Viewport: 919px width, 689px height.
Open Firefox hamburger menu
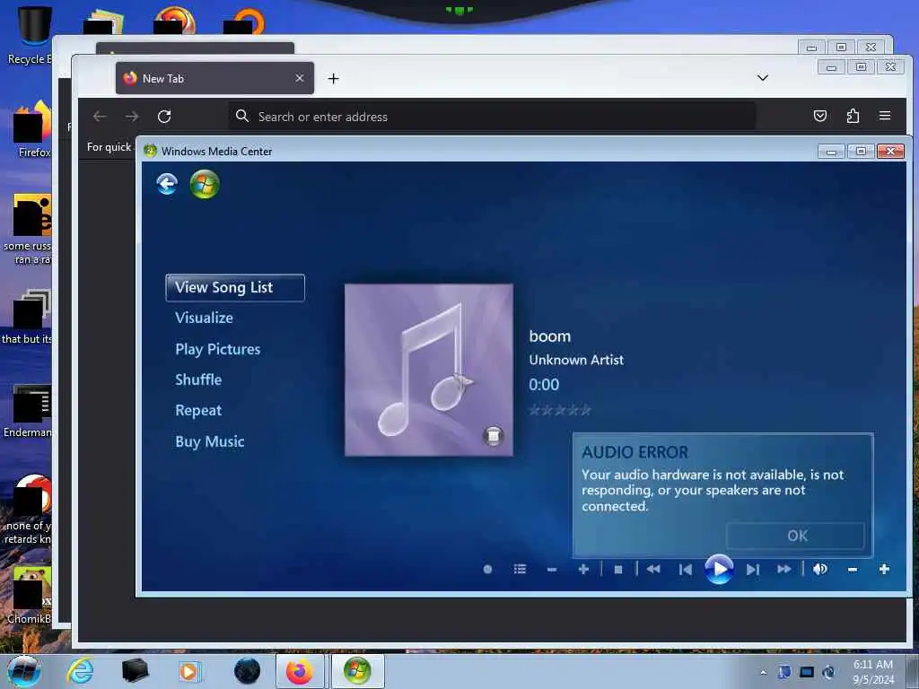[x=885, y=116]
